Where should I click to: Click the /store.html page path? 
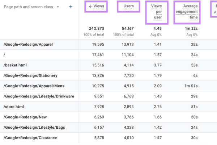14,107
